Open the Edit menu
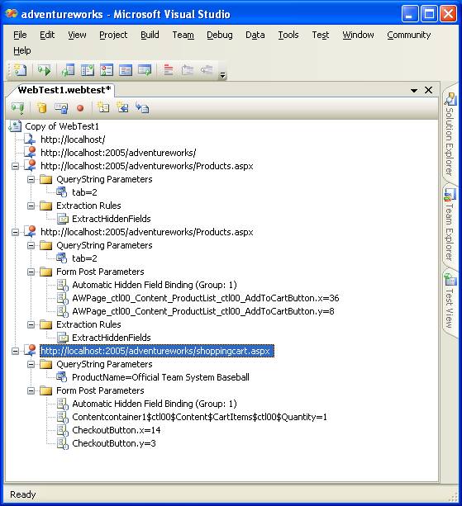This screenshot has height=506, width=462. pos(47,35)
